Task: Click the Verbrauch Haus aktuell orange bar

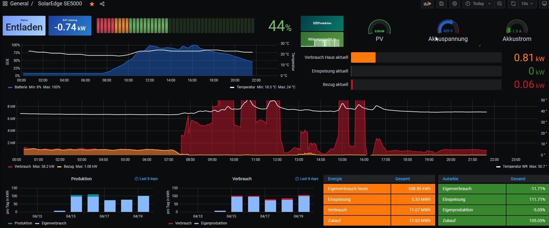Action: [x=363, y=57]
